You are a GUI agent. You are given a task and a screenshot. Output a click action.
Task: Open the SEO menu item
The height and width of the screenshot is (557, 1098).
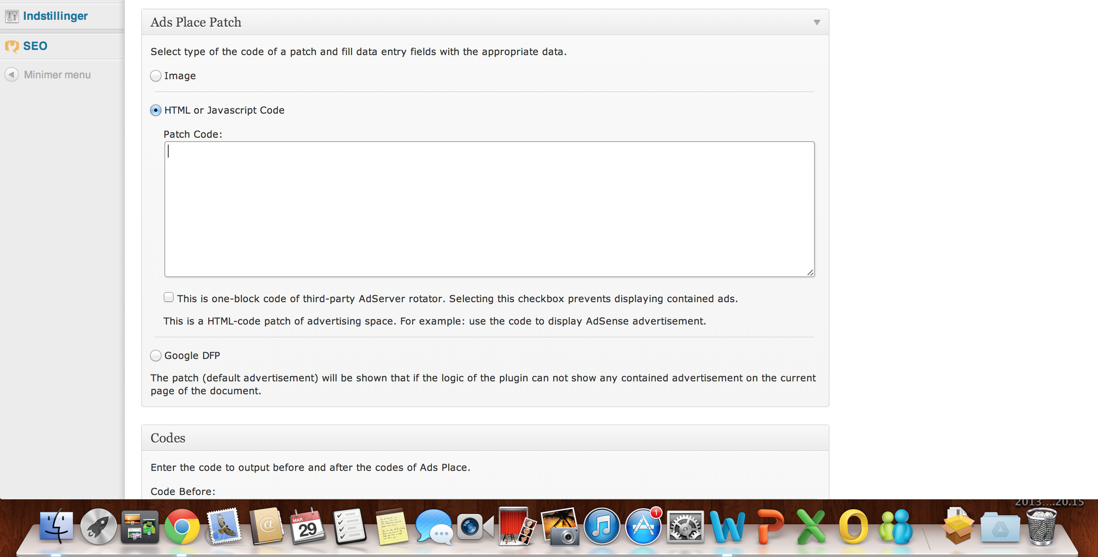coord(35,46)
